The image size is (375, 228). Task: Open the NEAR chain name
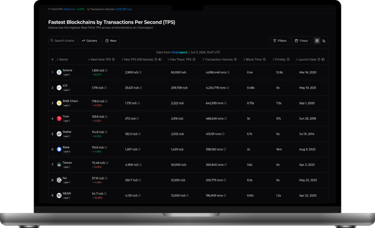(x=67, y=193)
